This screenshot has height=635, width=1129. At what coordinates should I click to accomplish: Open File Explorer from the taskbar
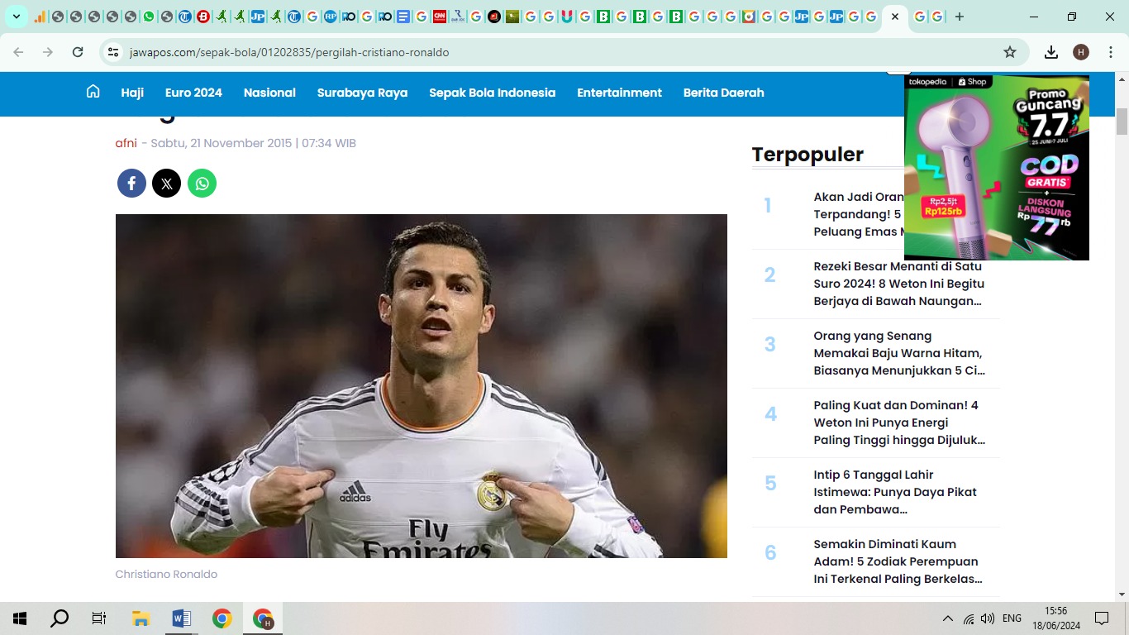point(141,618)
